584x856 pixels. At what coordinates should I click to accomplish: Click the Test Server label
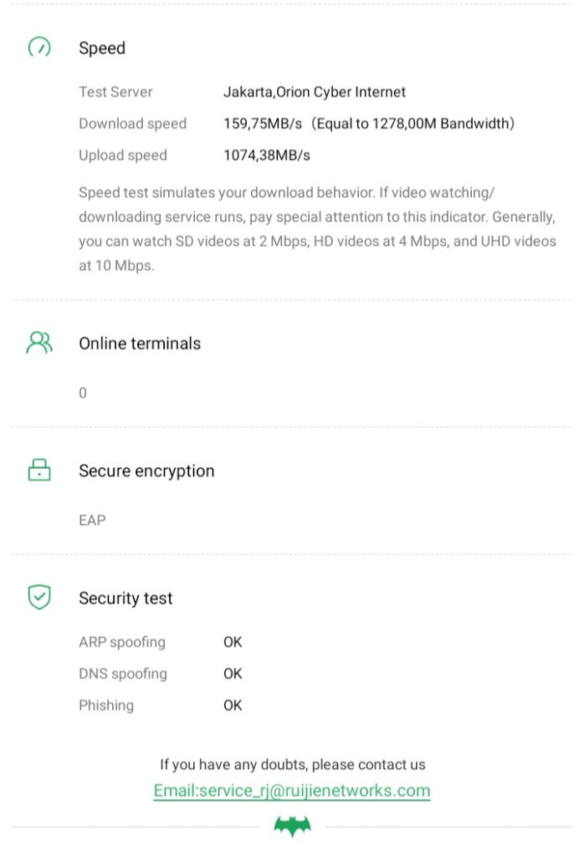click(115, 92)
